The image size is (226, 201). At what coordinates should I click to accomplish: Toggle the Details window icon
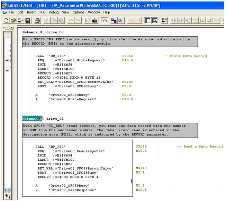tap(155, 21)
